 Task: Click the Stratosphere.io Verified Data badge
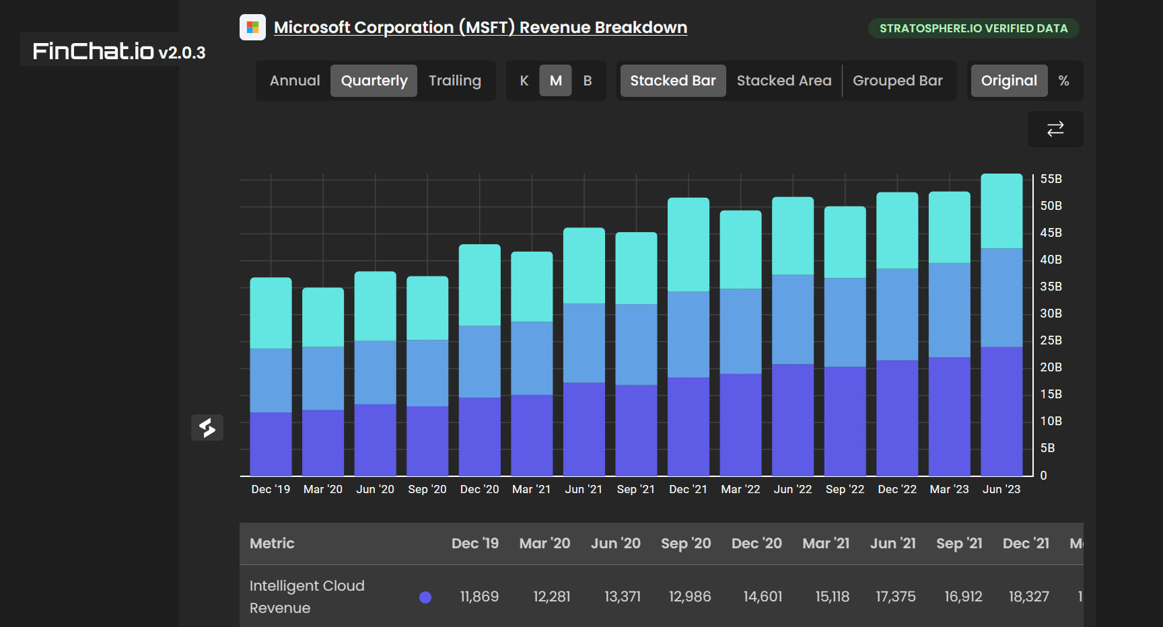coord(973,28)
